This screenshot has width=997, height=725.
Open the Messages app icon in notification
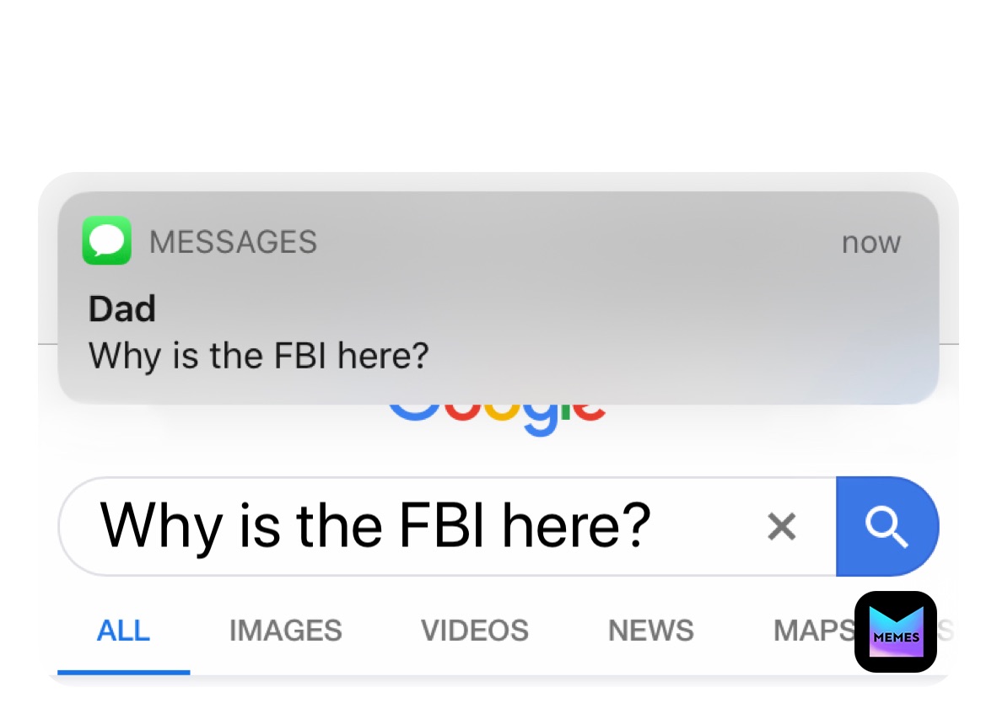click(x=106, y=241)
